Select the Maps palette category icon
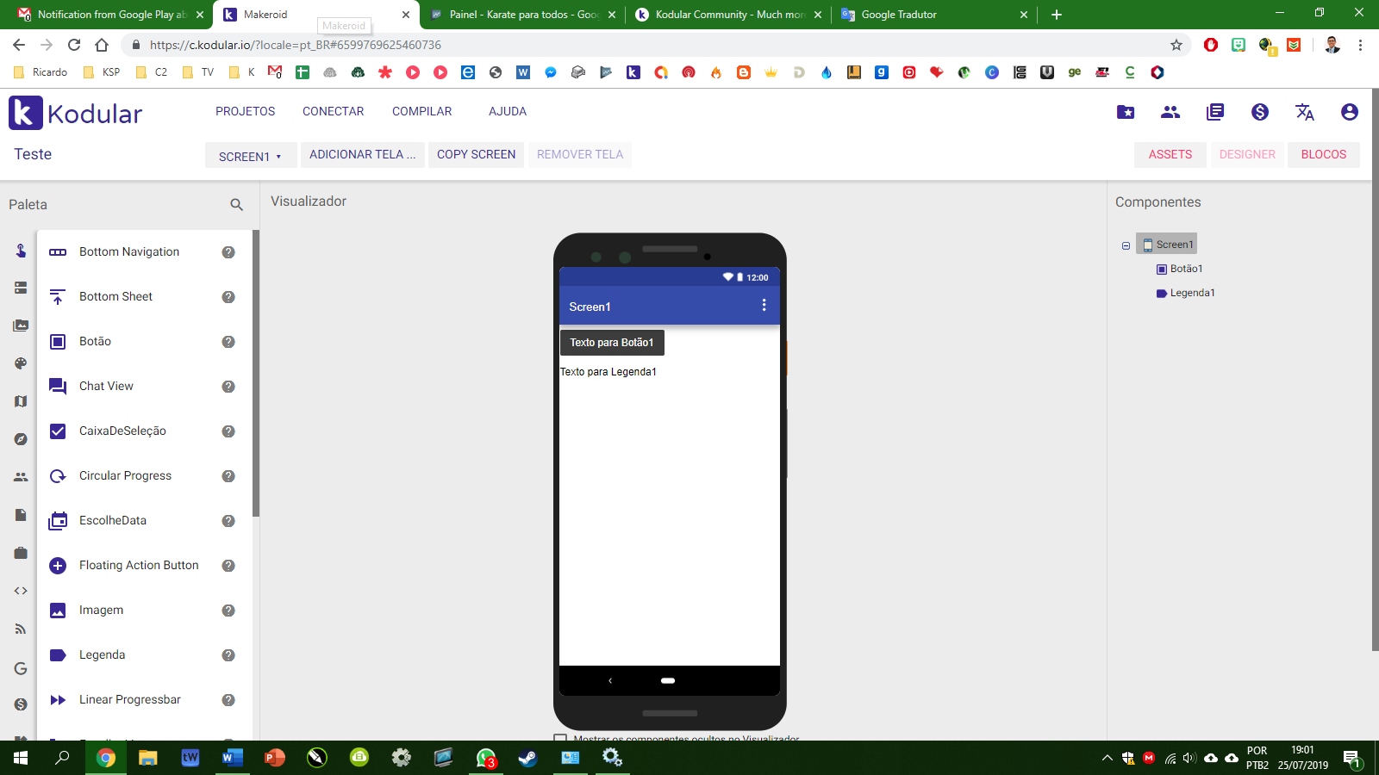This screenshot has width=1379, height=775. [21, 401]
